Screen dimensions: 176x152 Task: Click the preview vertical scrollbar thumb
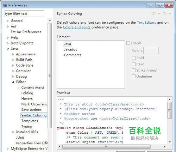[170, 110]
